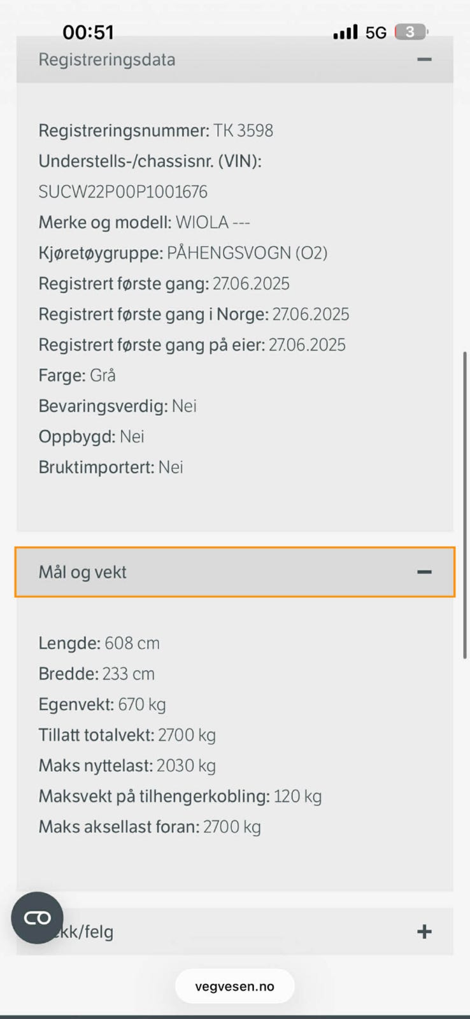
Task: Click the Lengde 608 cm line
Action: click(99, 643)
